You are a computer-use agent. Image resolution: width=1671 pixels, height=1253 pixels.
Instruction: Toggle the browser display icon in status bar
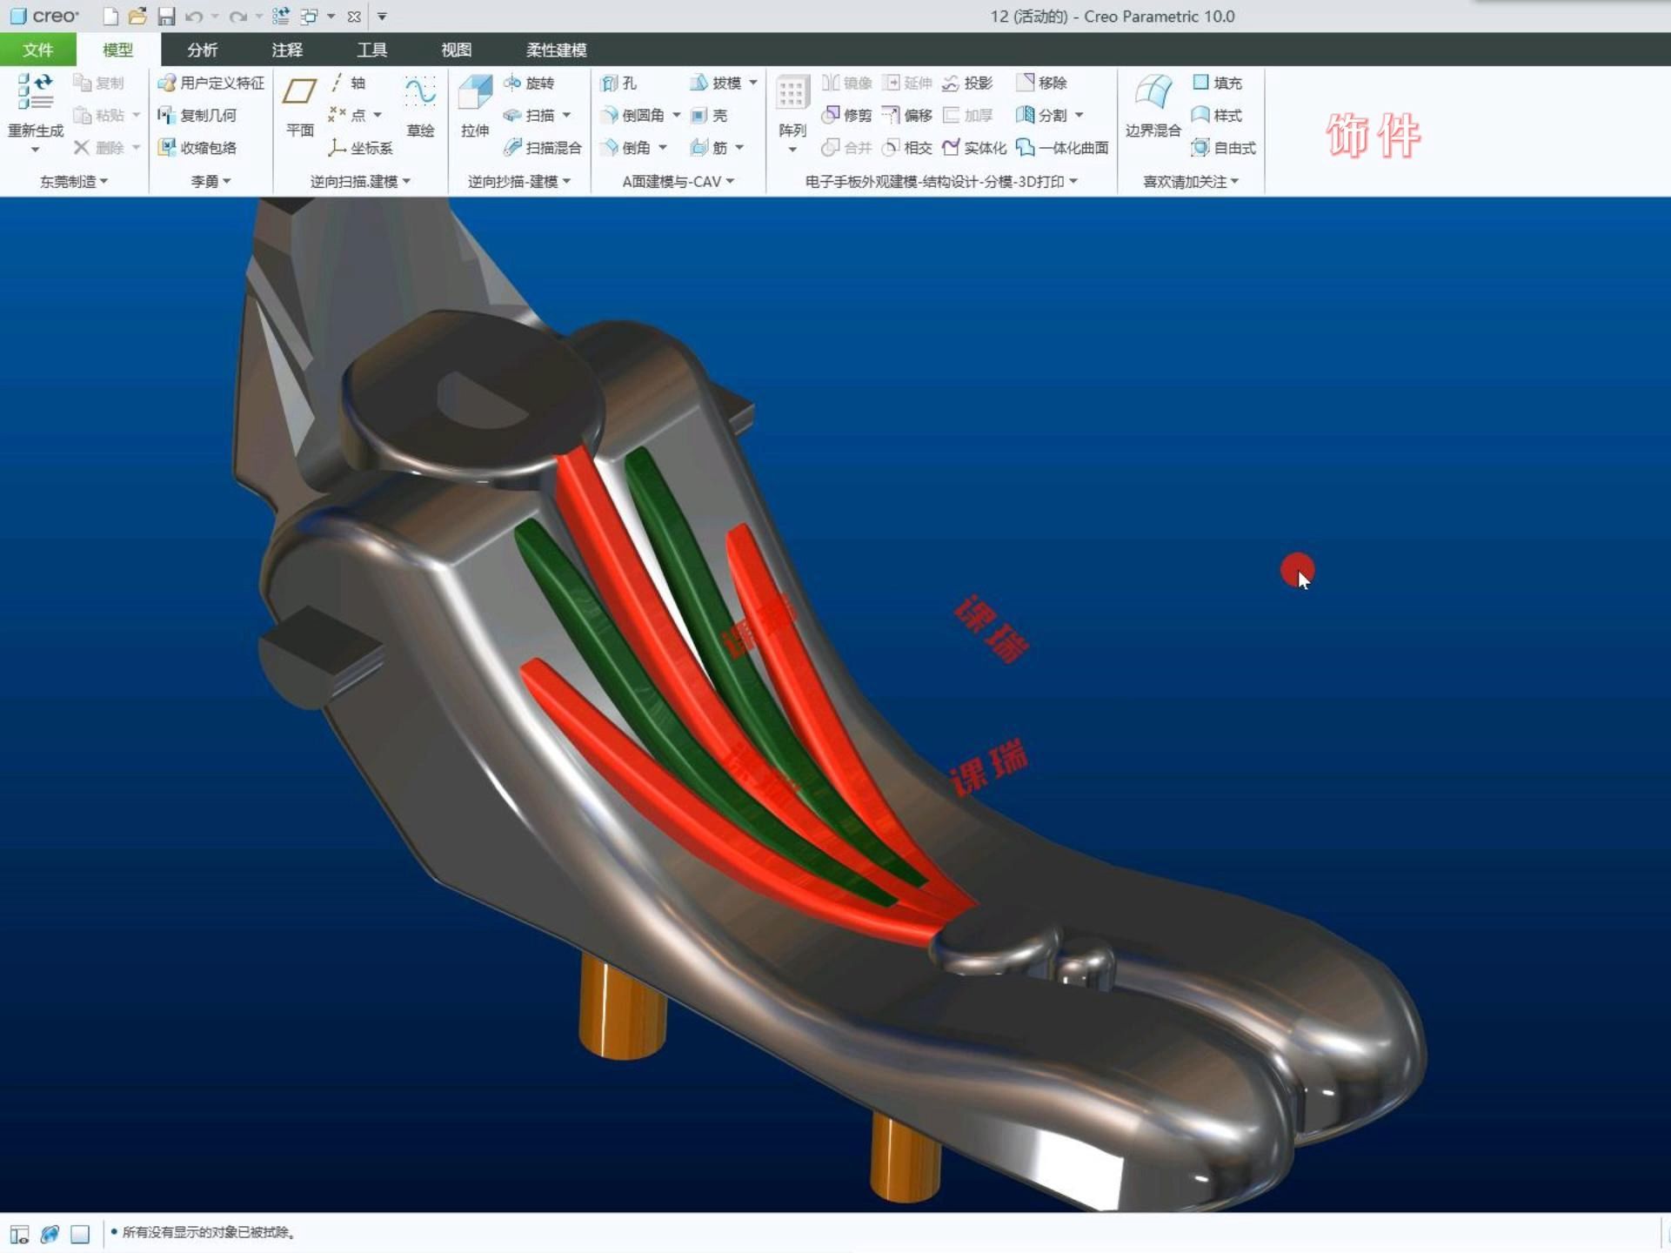(x=50, y=1234)
